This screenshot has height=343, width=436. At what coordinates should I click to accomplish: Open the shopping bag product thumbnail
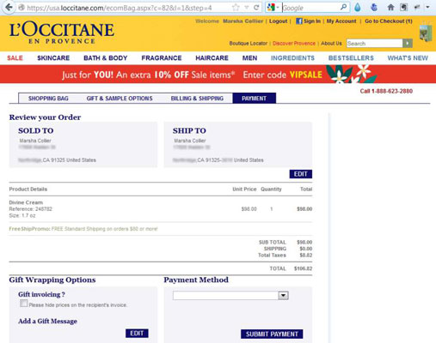point(426,33)
